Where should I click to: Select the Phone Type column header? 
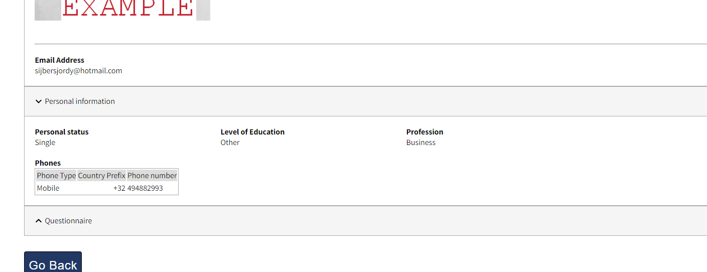pos(56,176)
